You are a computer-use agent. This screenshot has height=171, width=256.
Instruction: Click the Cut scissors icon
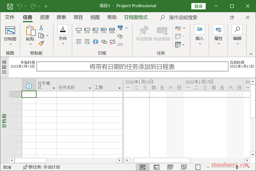coord(41,28)
